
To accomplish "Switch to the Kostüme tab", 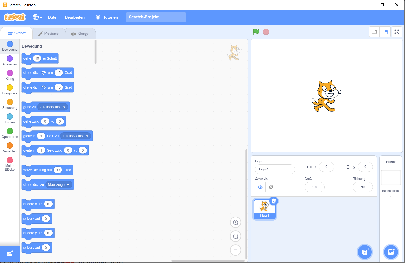I will tap(49, 34).
